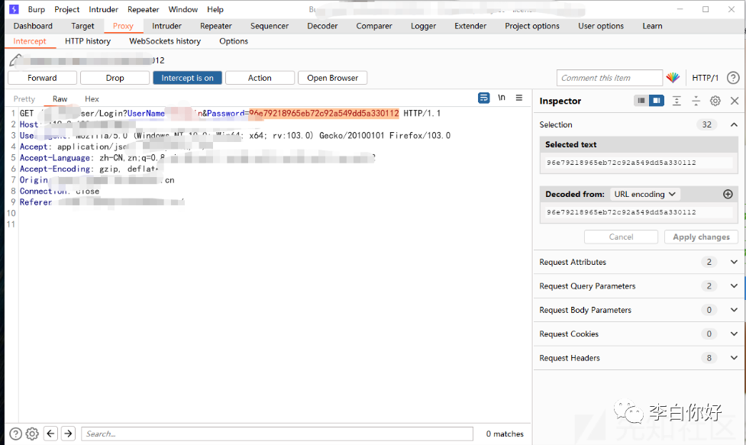Image resolution: width=746 pixels, height=445 pixels.
Task: Open the Help menu
Action: click(215, 9)
